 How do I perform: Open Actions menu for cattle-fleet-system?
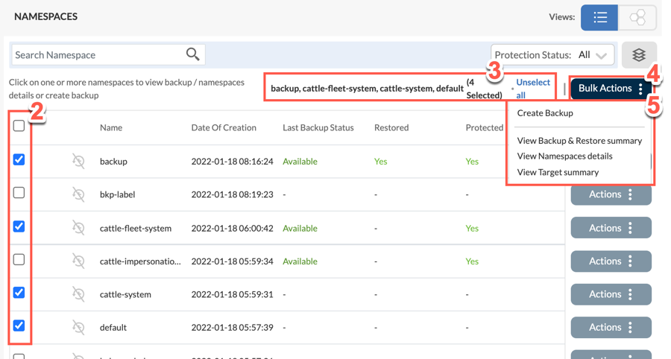[x=611, y=228]
